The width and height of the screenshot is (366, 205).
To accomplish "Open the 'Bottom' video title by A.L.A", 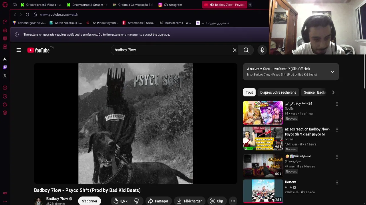I will tap(290, 182).
